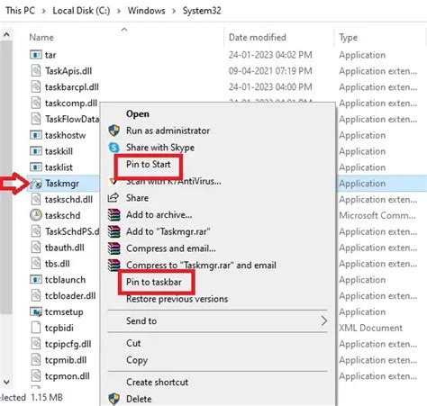The height and width of the screenshot is (406, 427).
Task: Click the taskcomp.dll file icon
Action: [36, 103]
